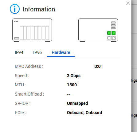
Task: Open the Hardware tab
Action: (61, 52)
